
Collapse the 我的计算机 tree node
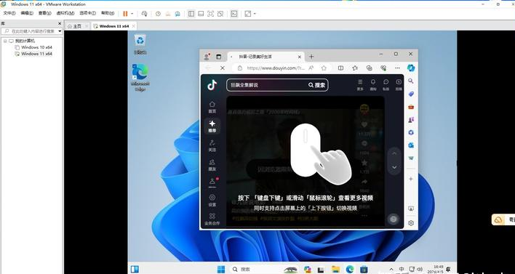5,41
